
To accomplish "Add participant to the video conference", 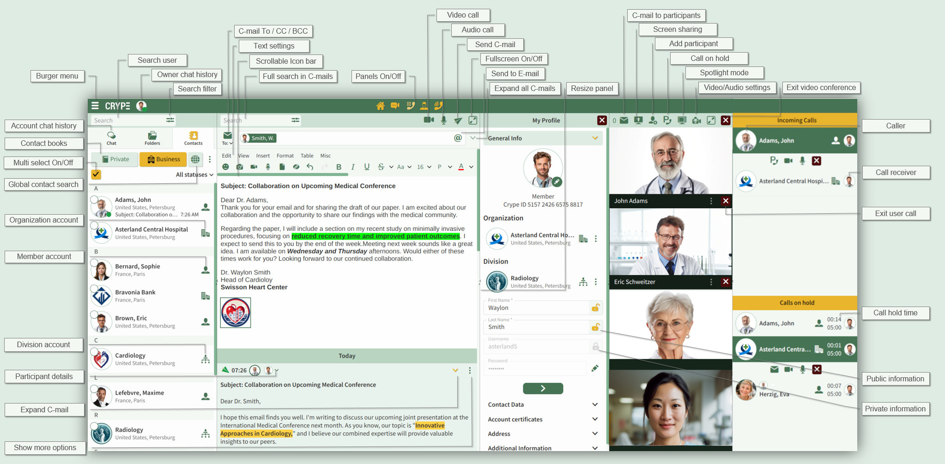I will pyautogui.click(x=653, y=121).
